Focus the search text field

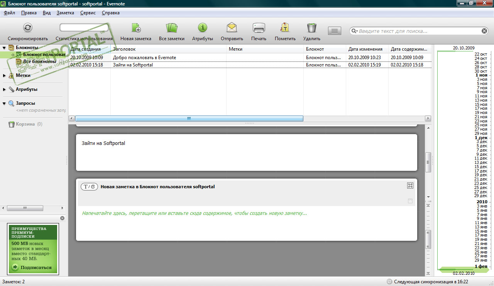coord(420,31)
